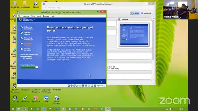Click the VM Preview thumbnail in Manager
The height and width of the screenshot is (111, 198).
tap(134, 35)
